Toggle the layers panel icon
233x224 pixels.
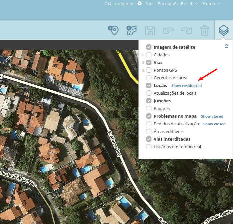(223, 30)
